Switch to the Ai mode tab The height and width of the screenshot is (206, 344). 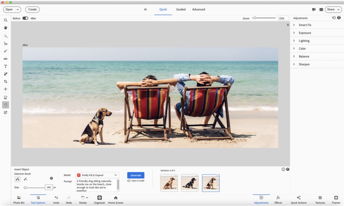click(x=145, y=9)
